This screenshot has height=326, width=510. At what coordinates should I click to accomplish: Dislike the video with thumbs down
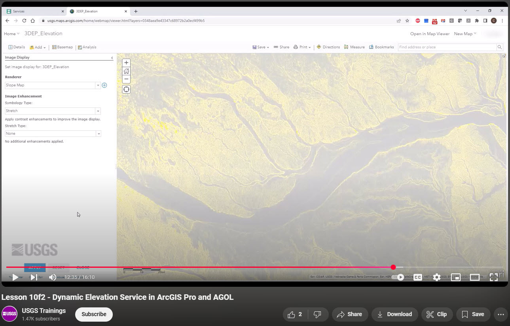click(317, 315)
